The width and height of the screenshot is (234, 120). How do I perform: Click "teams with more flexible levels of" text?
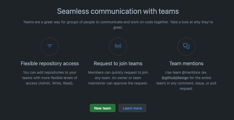[x=50, y=78]
